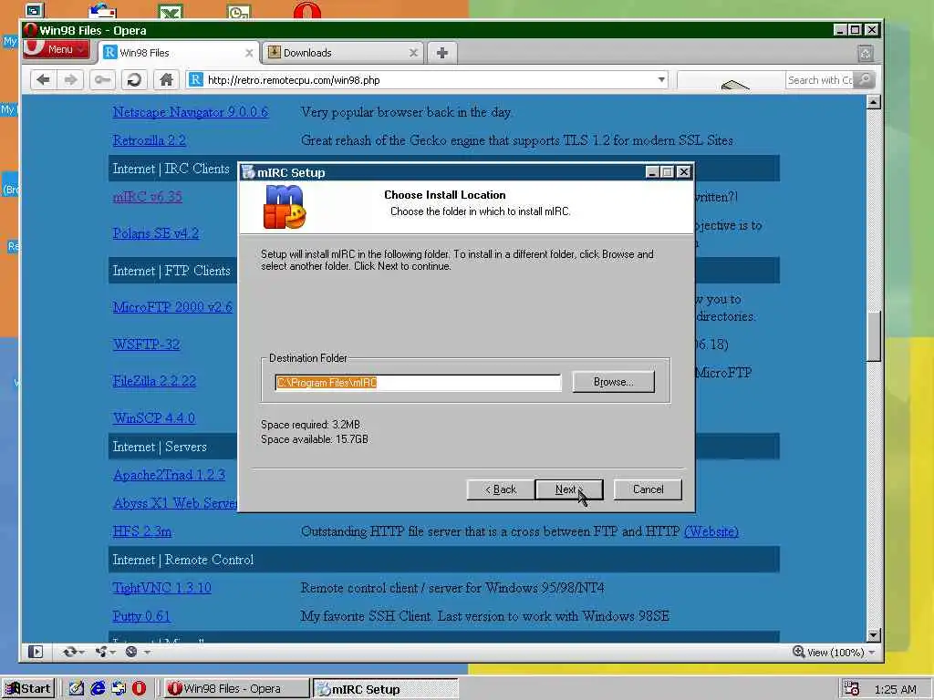The image size is (934, 700).
Task: Open the mIRC v6.35 link
Action: click(x=147, y=197)
